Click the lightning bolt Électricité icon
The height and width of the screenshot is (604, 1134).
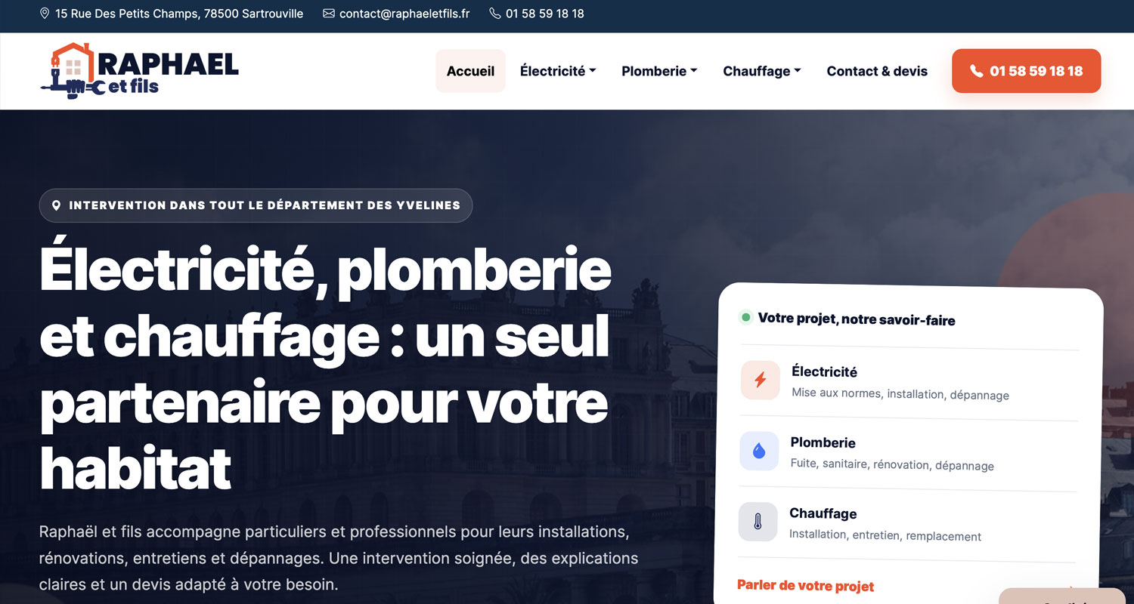[x=761, y=380]
